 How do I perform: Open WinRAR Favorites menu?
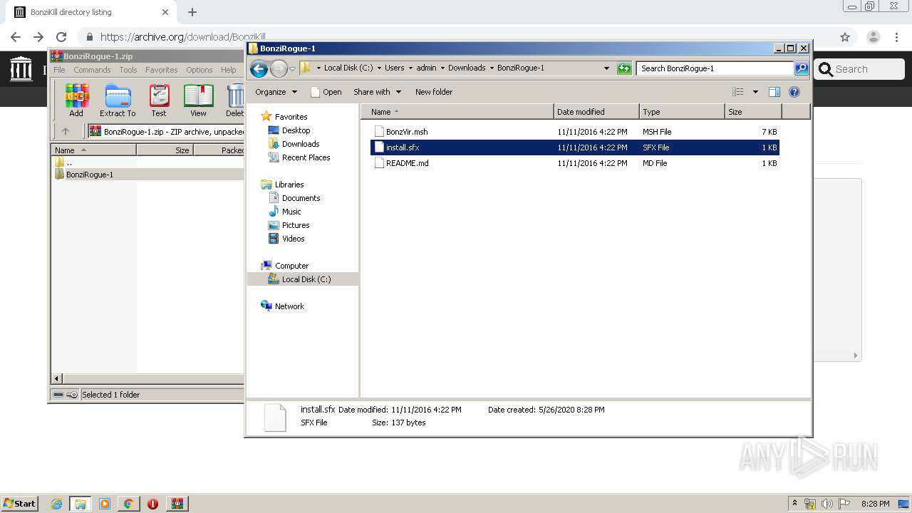[162, 70]
